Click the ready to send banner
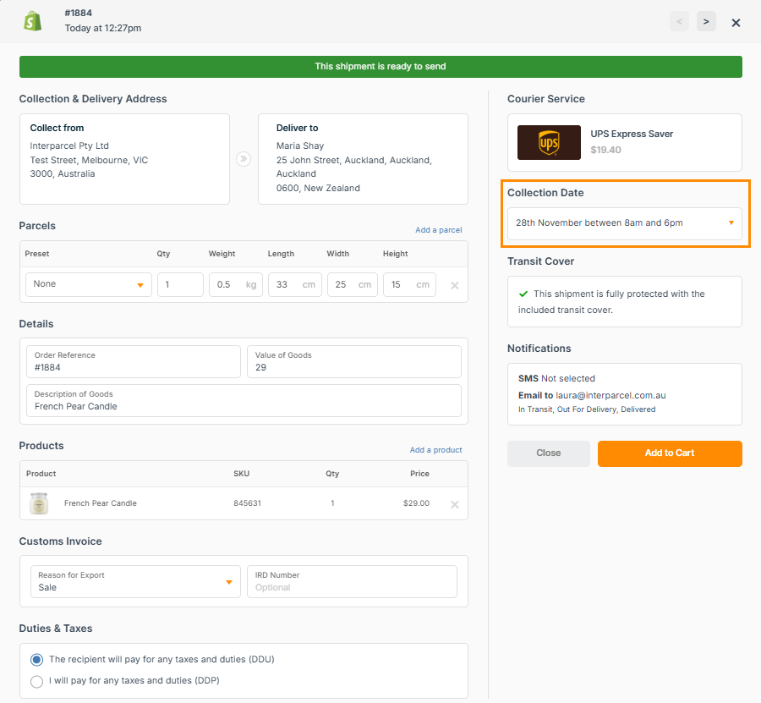 click(380, 66)
